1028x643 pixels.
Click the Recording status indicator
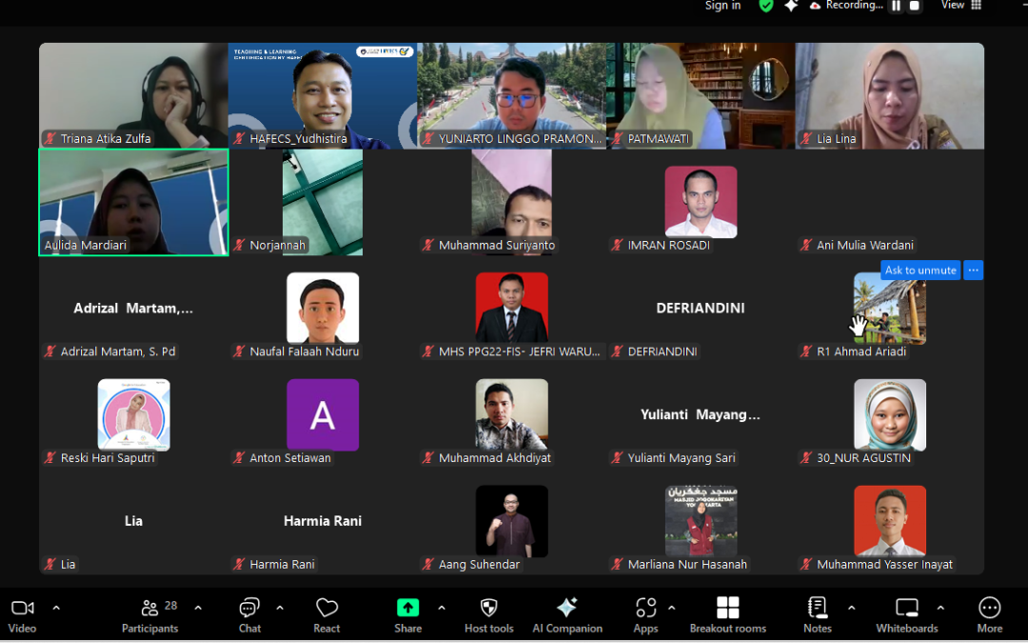click(x=846, y=6)
